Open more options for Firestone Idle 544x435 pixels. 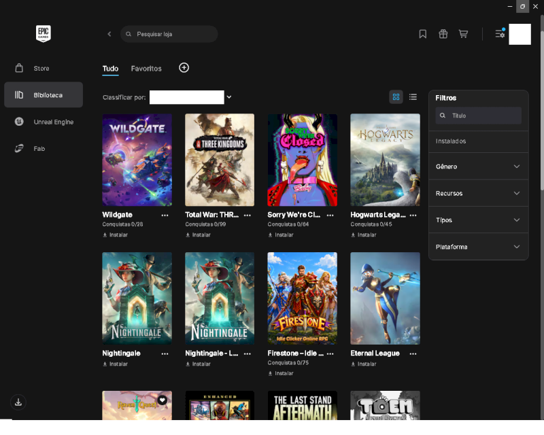coord(330,354)
